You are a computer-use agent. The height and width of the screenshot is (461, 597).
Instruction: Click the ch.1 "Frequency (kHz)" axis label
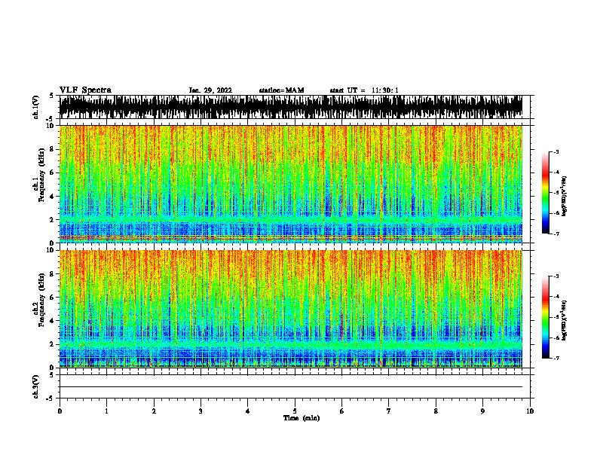click(41, 175)
